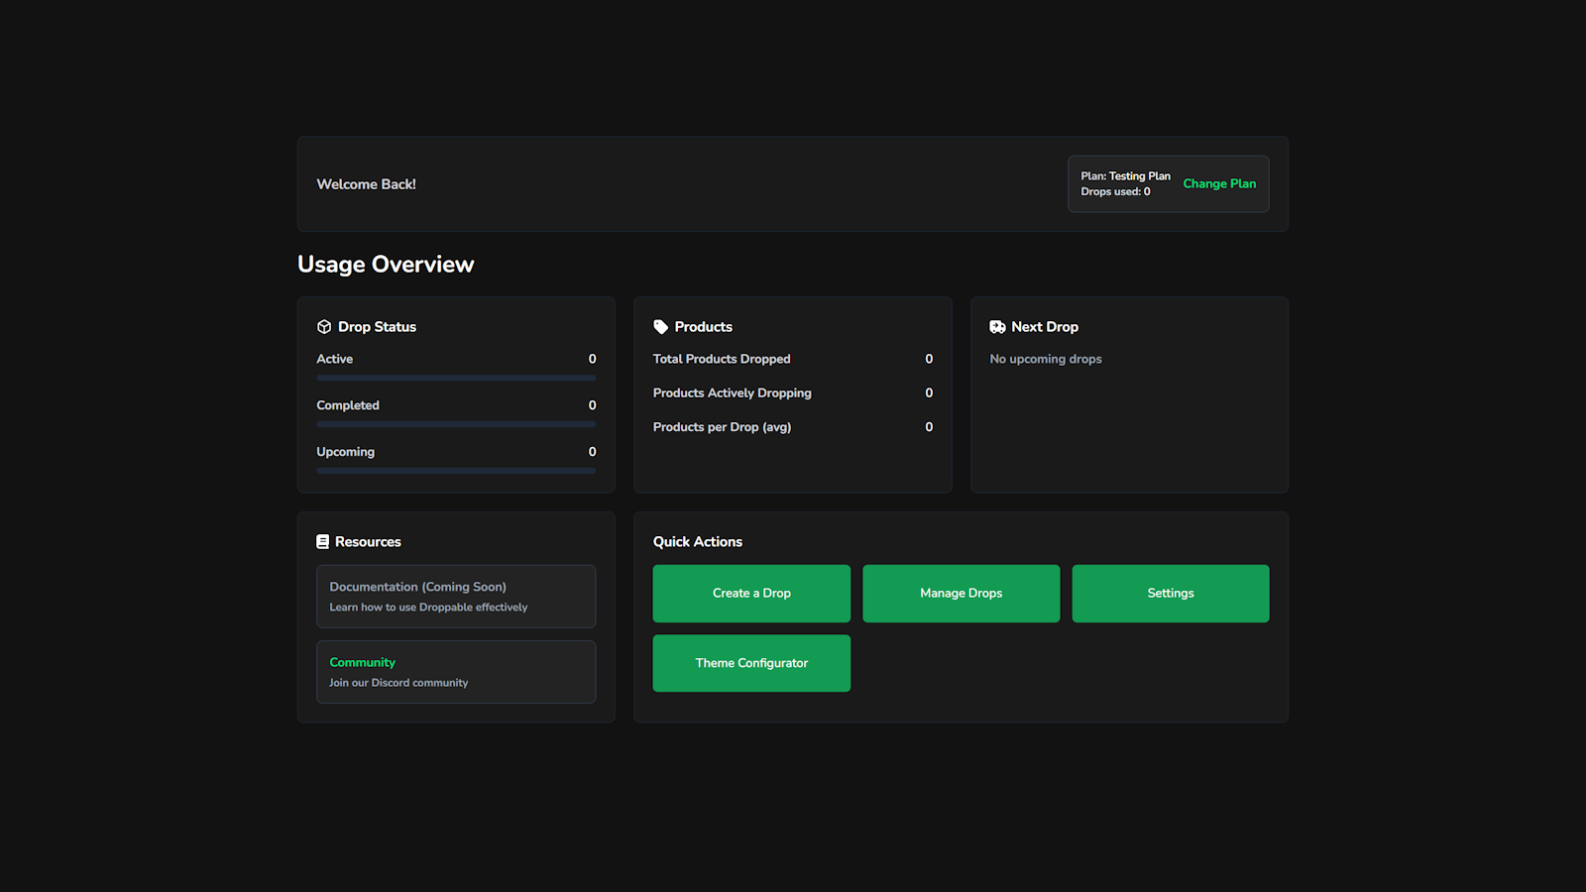Click the Usage Overview heading
The width and height of the screenshot is (1586, 892).
(385, 264)
